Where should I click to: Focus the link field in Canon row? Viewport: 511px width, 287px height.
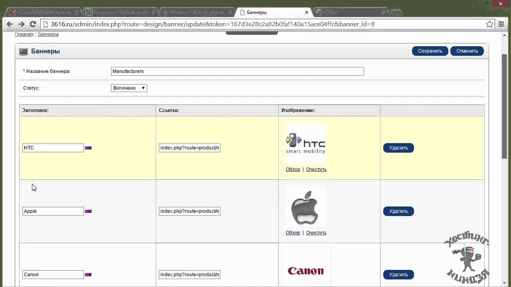190,275
